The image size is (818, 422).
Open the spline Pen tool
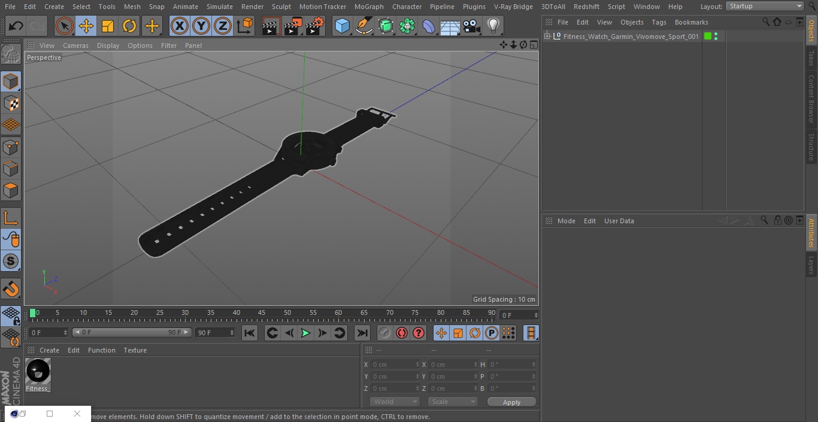tap(363, 26)
